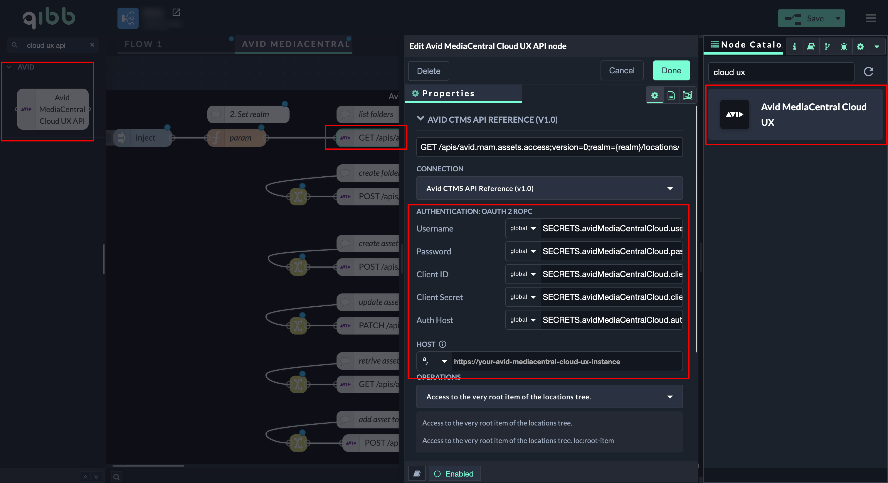Open the help book sidebar icon
This screenshot has width=888, height=483.
point(811,46)
